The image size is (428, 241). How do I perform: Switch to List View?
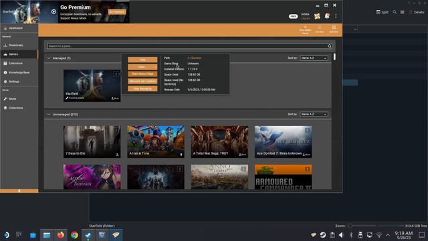pos(320,29)
